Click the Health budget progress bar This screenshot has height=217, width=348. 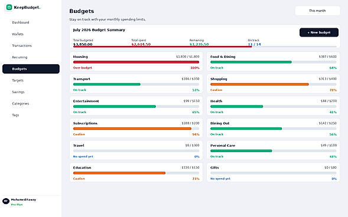pos(273,107)
